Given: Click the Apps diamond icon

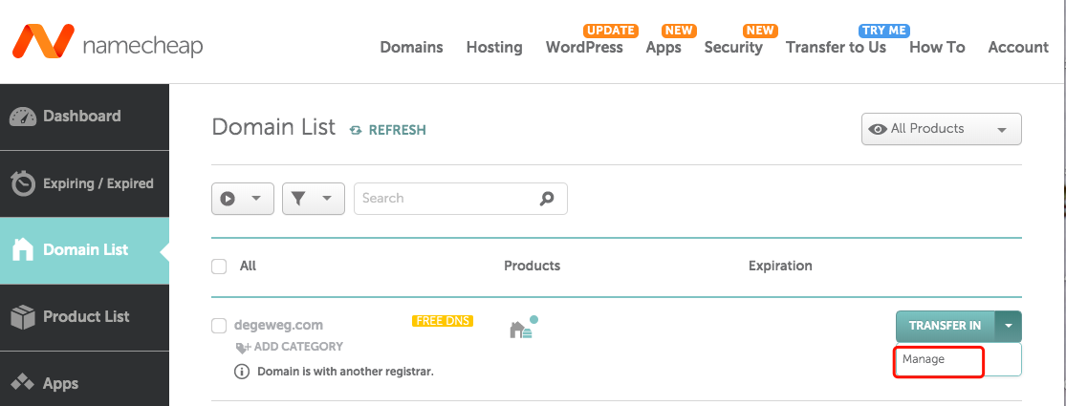Looking at the screenshot, I should pos(23,382).
